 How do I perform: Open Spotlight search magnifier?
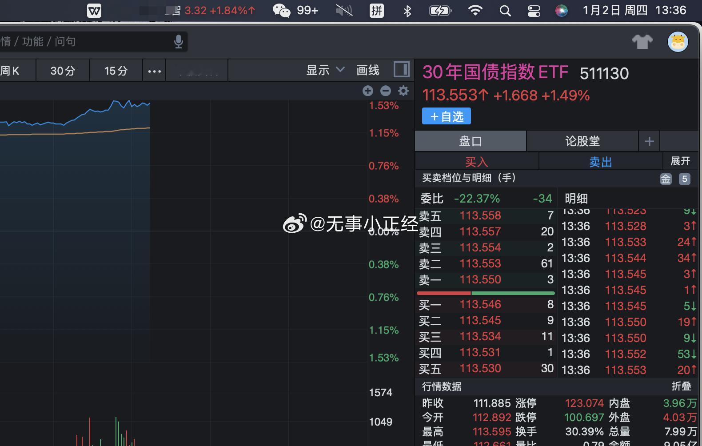click(x=505, y=11)
